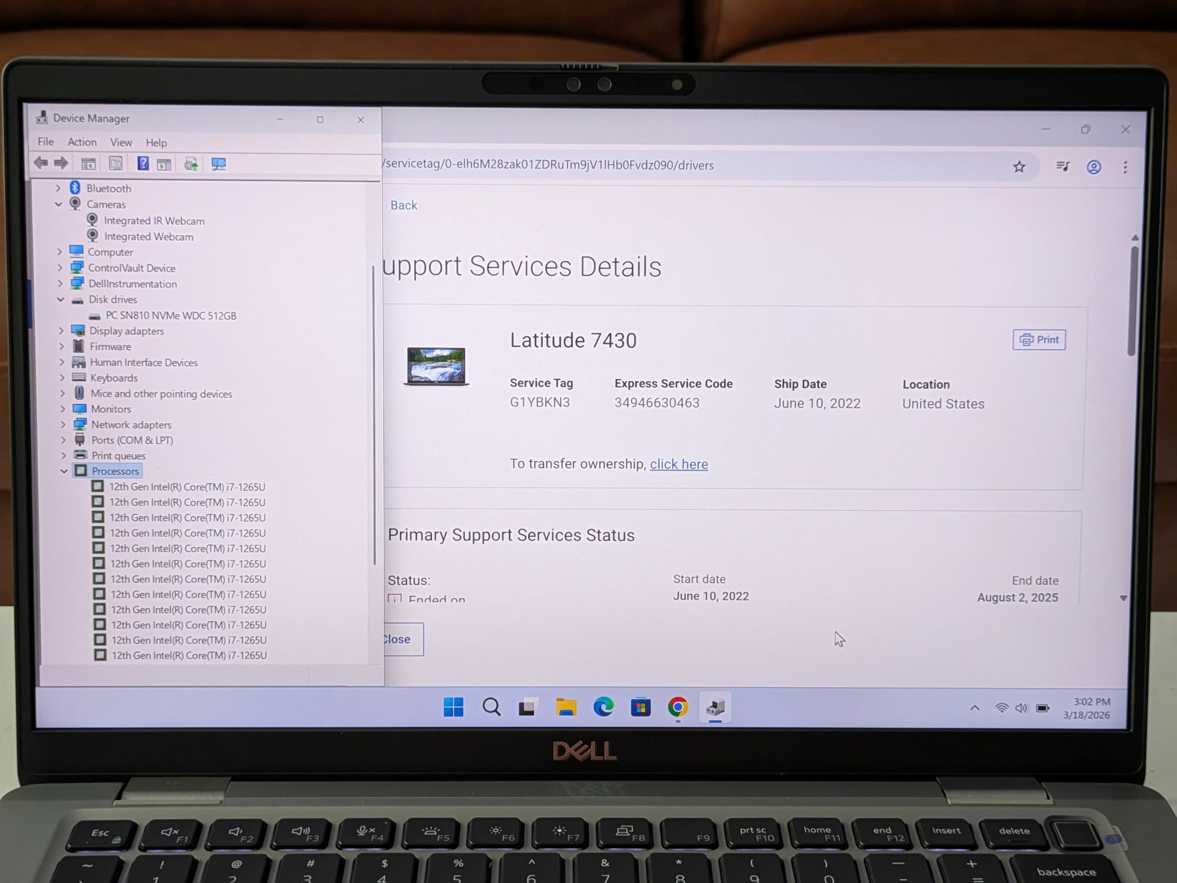Click the Help question-mark toolbar icon
This screenshot has width=1177, height=883.
click(x=143, y=163)
